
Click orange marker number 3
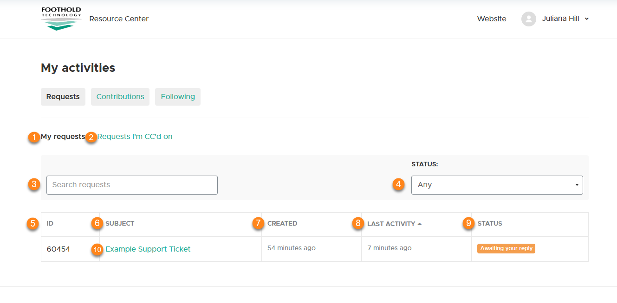pyautogui.click(x=33, y=185)
